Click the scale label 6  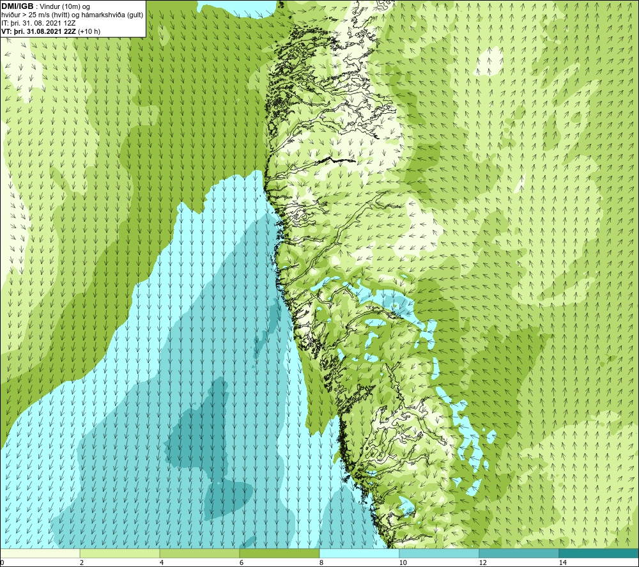tap(242, 563)
